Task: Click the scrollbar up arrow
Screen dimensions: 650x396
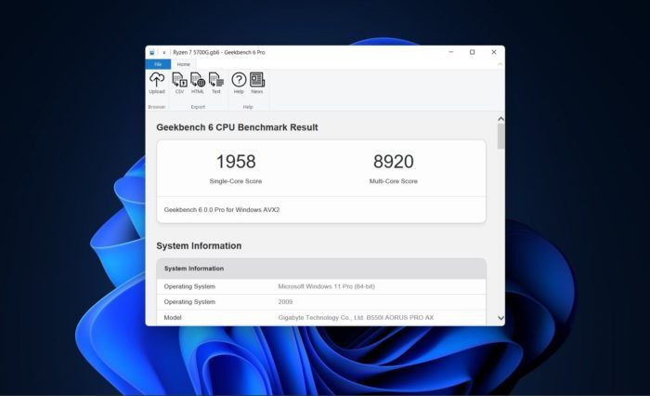Action: click(x=500, y=119)
